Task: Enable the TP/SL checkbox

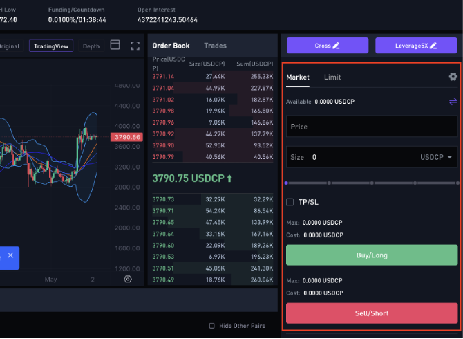Action: (x=290, y=202)
